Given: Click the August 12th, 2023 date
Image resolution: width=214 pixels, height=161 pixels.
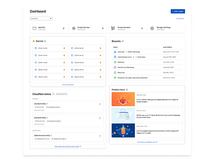Looking at the screenshot, I should coord(169,57).
